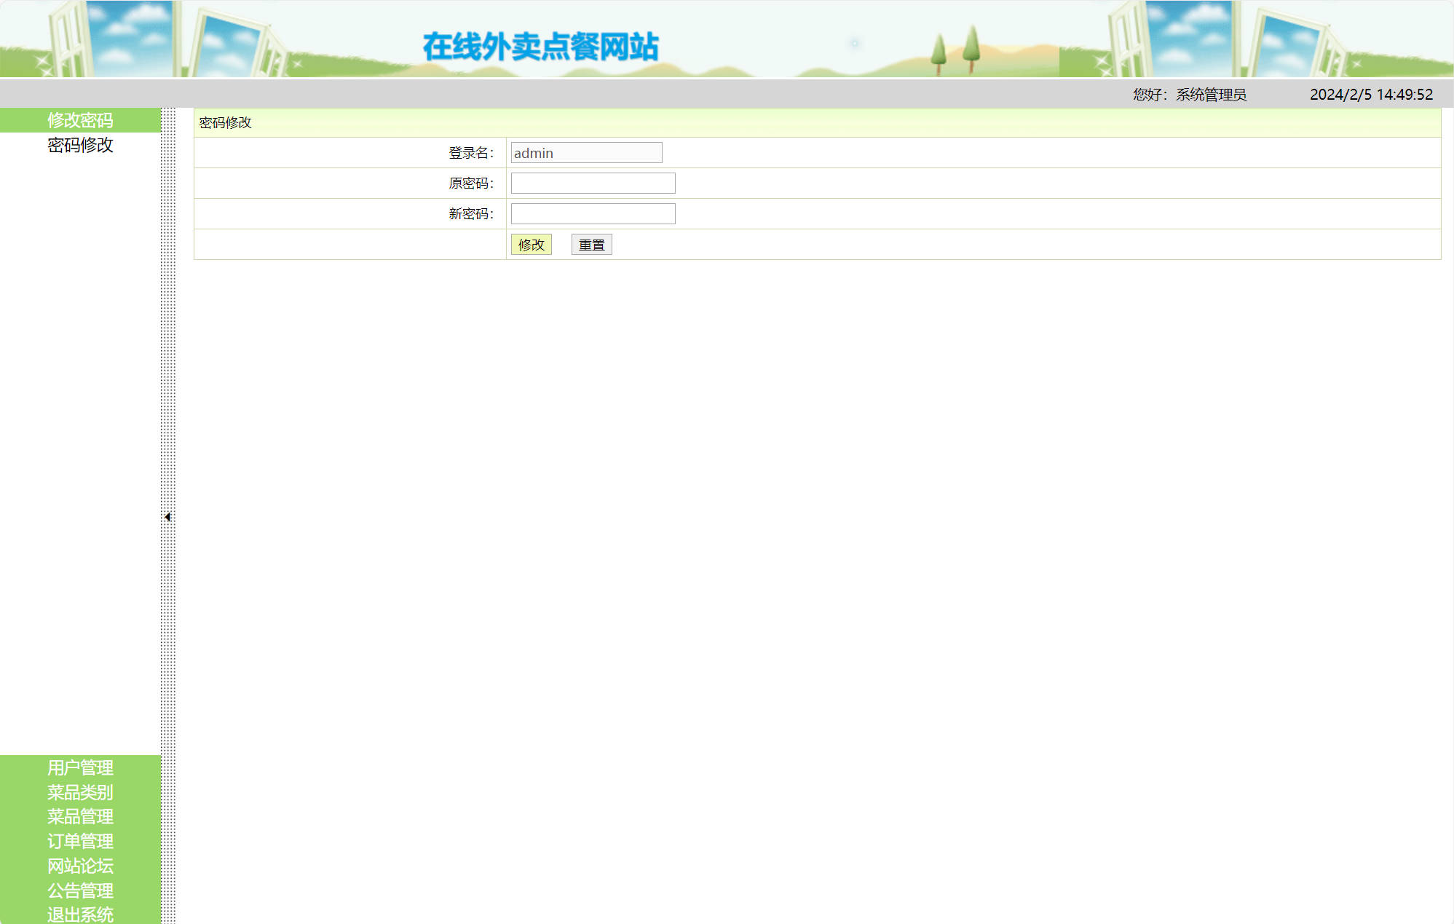Collapse the sidebar using the arrow handle
This screenshot has height=924, width=1454.
click(x=168, y=516)
